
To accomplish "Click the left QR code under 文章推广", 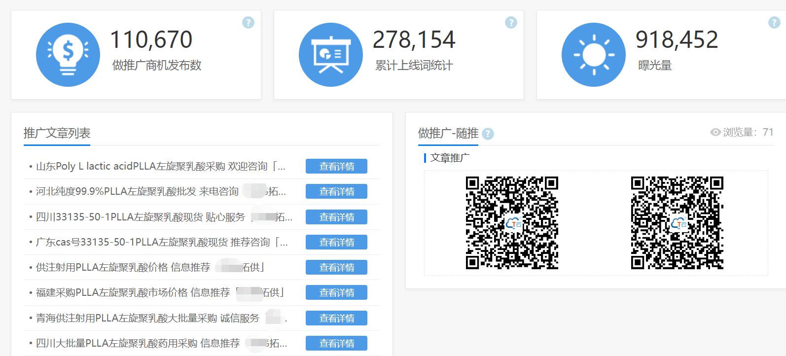I will coord(512,223).
